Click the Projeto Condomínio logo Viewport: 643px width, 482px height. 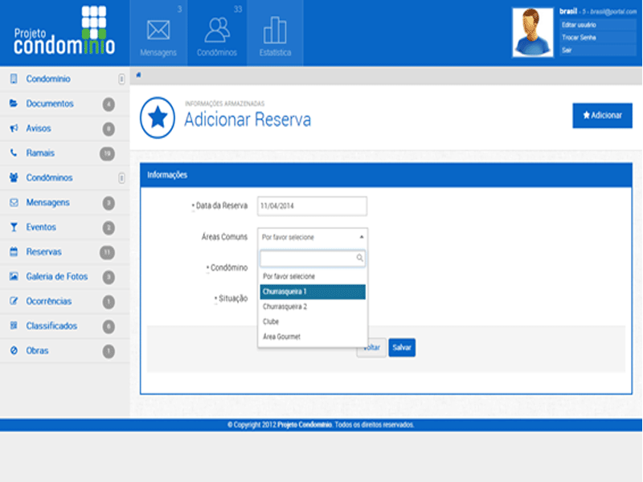click(x=64, y=31)
